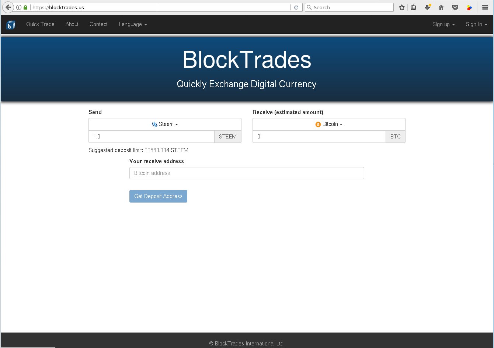Open the Steem send currency selector
Image resolution: width=494 pixels, height=348 pixels.
click(165, 124)
